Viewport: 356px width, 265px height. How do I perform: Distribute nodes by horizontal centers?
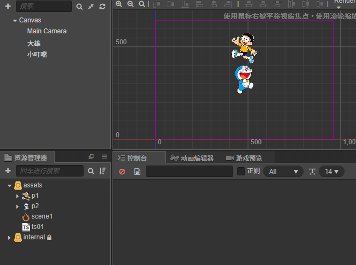pos(306,4)
